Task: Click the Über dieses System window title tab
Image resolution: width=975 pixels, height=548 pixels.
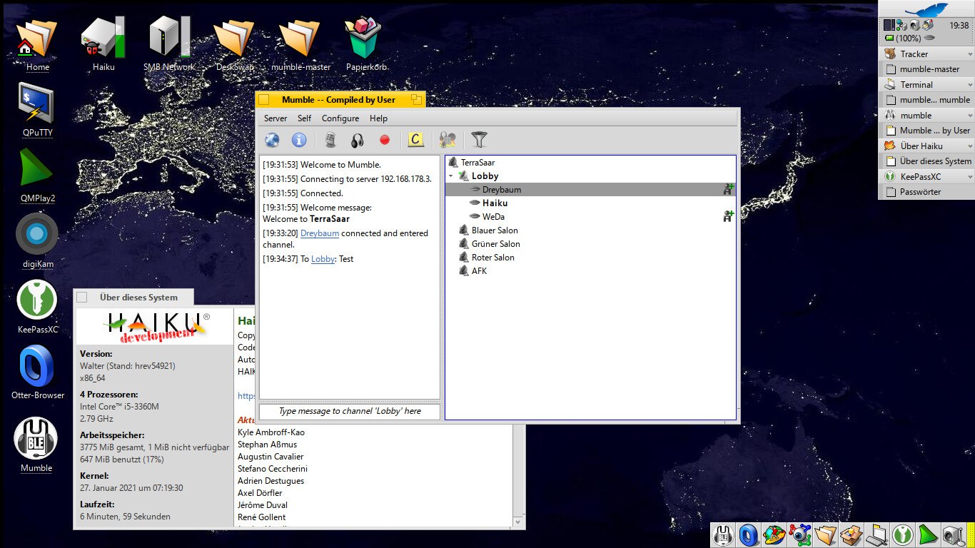Action: (134, 298)
